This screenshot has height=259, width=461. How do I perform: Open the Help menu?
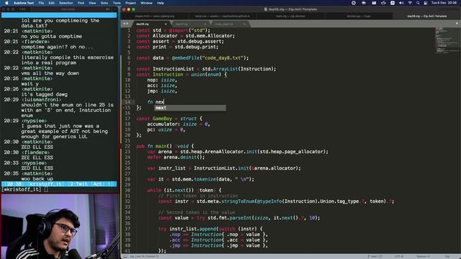[161, 3]
